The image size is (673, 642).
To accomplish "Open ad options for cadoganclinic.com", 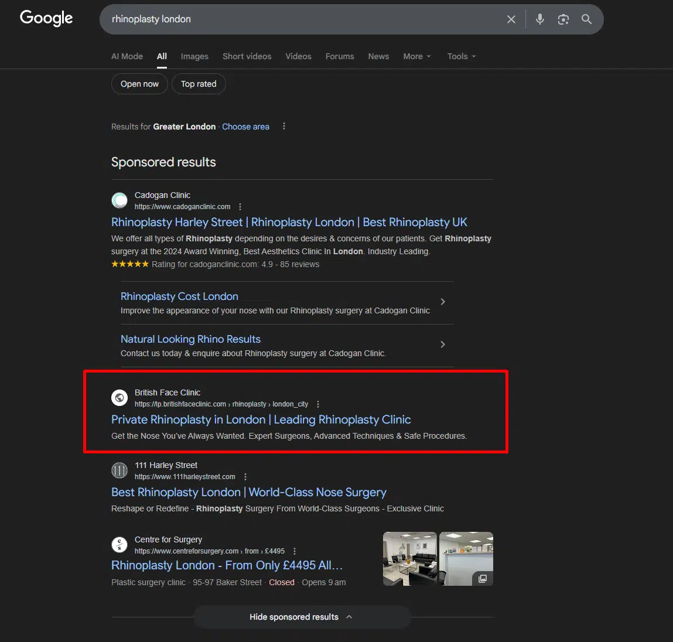I will click(x=240, y=207).
